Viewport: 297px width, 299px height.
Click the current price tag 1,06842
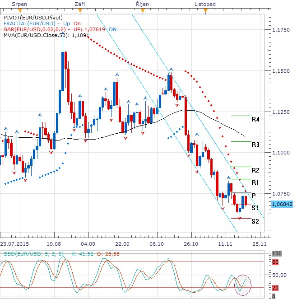tap(283, 204)
